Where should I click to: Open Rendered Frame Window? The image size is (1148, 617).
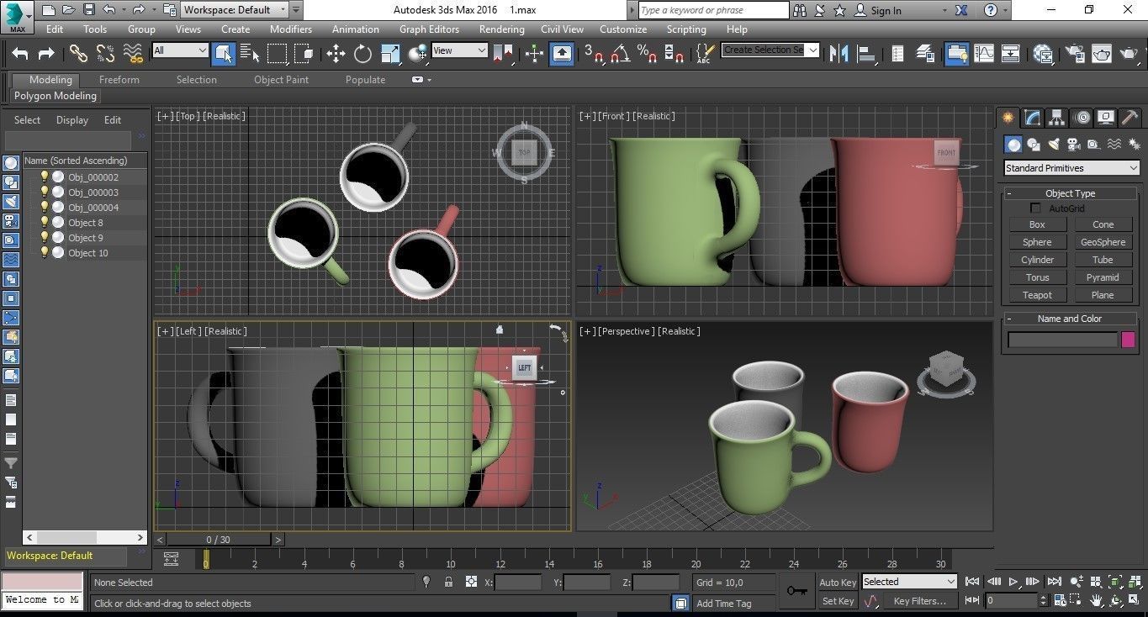(x=1102, y=54)
